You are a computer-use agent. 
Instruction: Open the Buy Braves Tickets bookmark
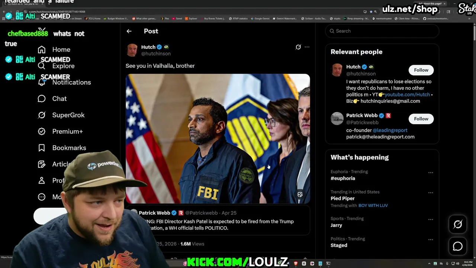tap(213, 18)
